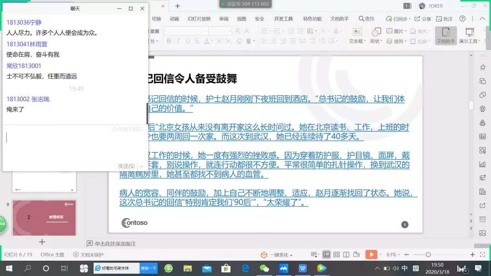Click the 演示工具 presentation tools icon

(469, 35)
